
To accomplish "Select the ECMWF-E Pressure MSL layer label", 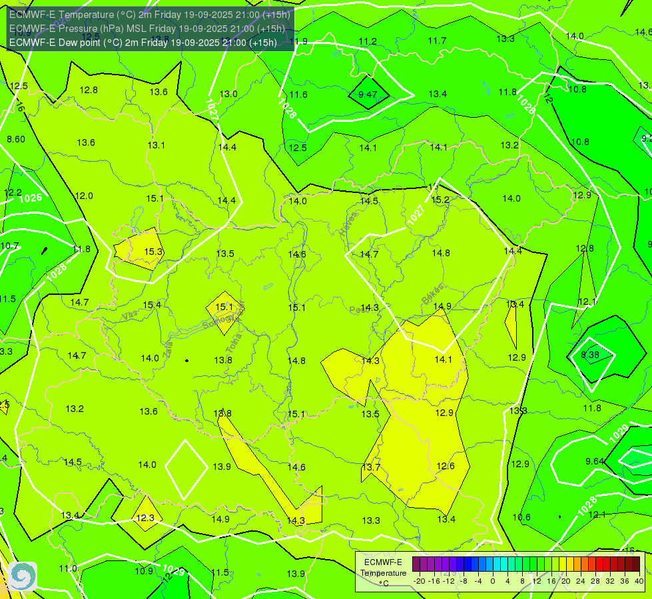I will (x=147, y=29).
